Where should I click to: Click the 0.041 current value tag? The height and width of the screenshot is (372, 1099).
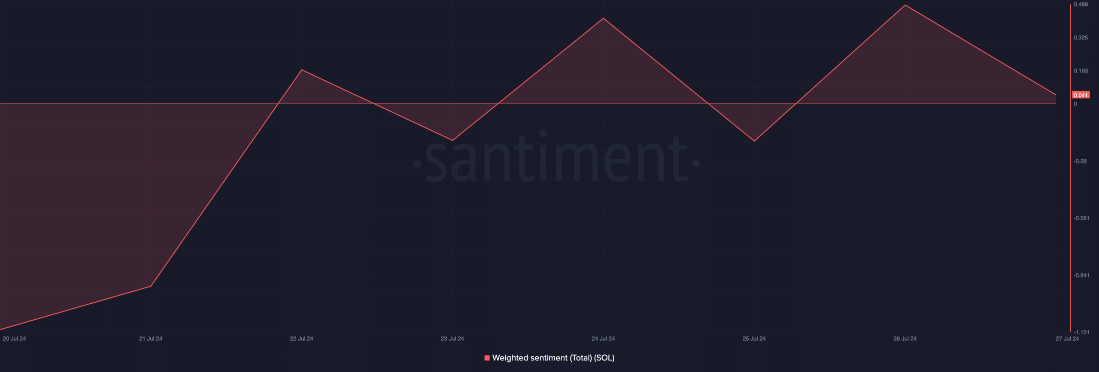(1081, 95)
